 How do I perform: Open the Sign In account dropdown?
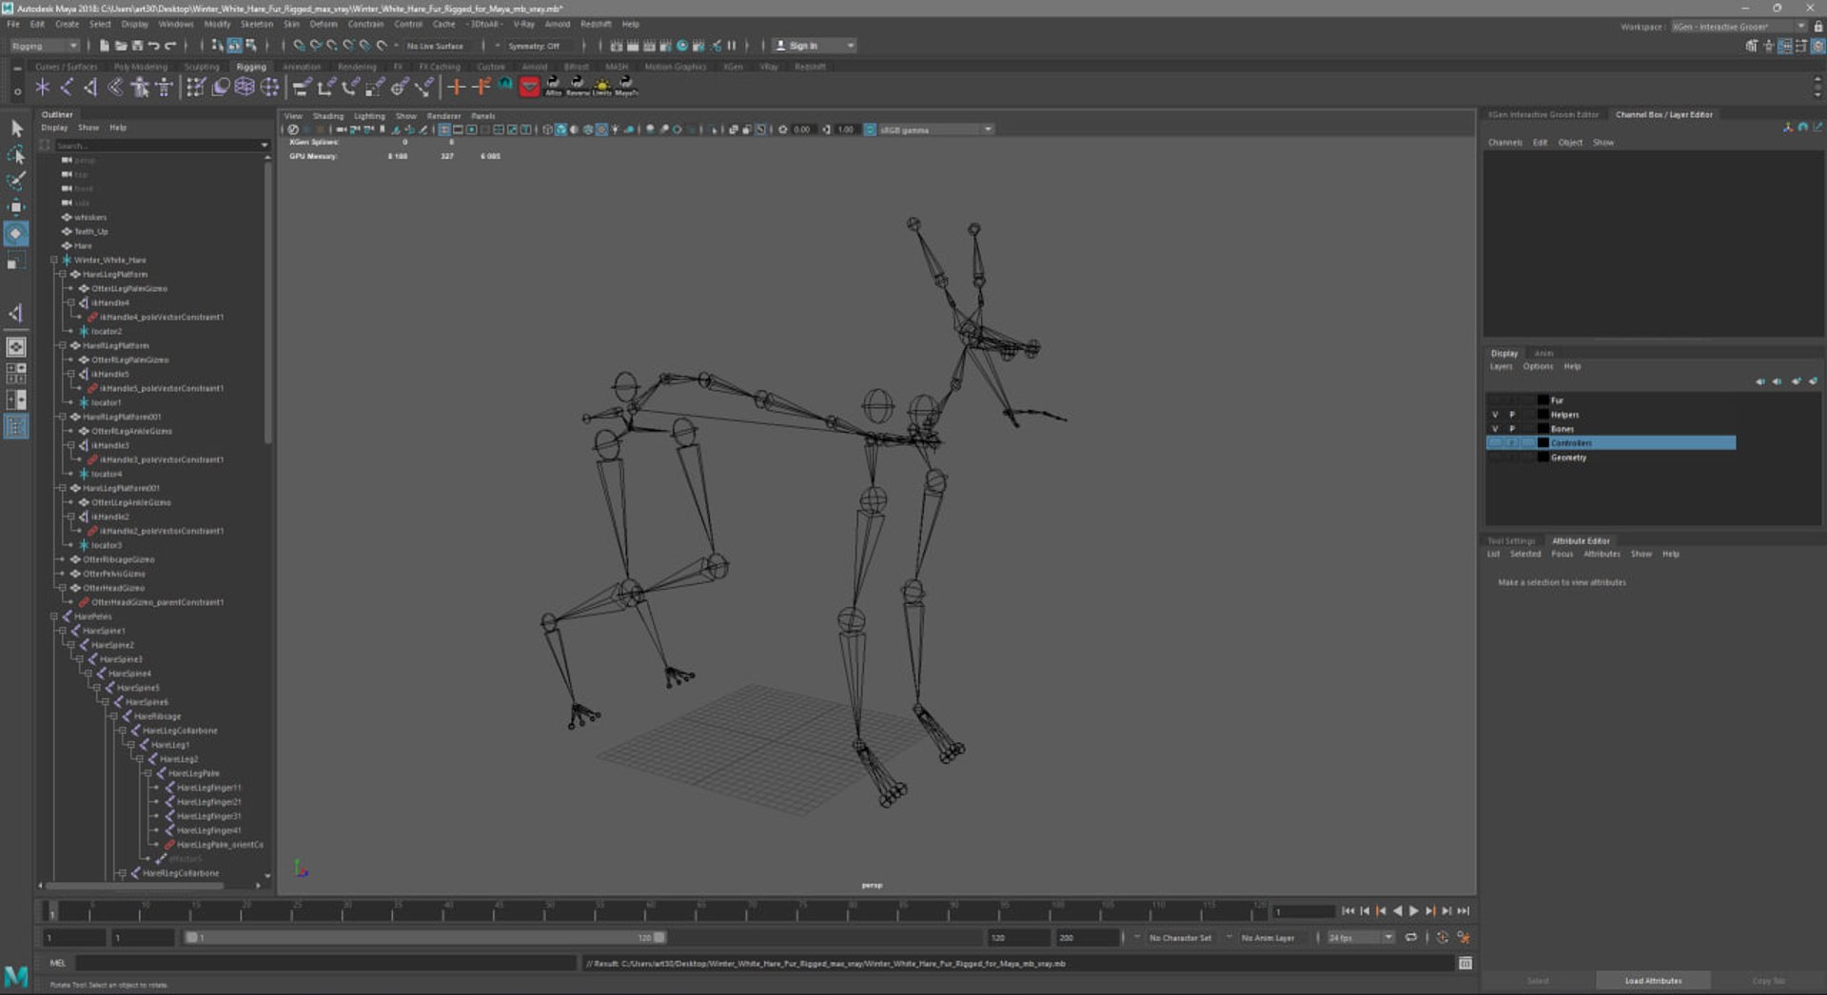pos(815,46)
